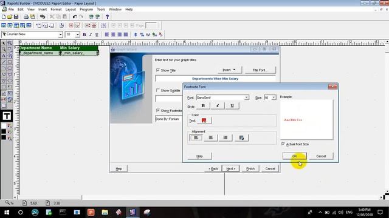Expand Courier New font dropdown in toolbar
The image size is (389, 218).
pyautogui.click(x=60, y=35)
